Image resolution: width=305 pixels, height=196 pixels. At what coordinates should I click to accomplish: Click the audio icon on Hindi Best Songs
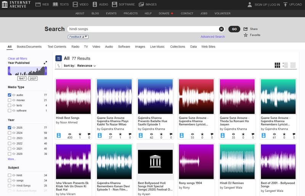pos(59,135)
